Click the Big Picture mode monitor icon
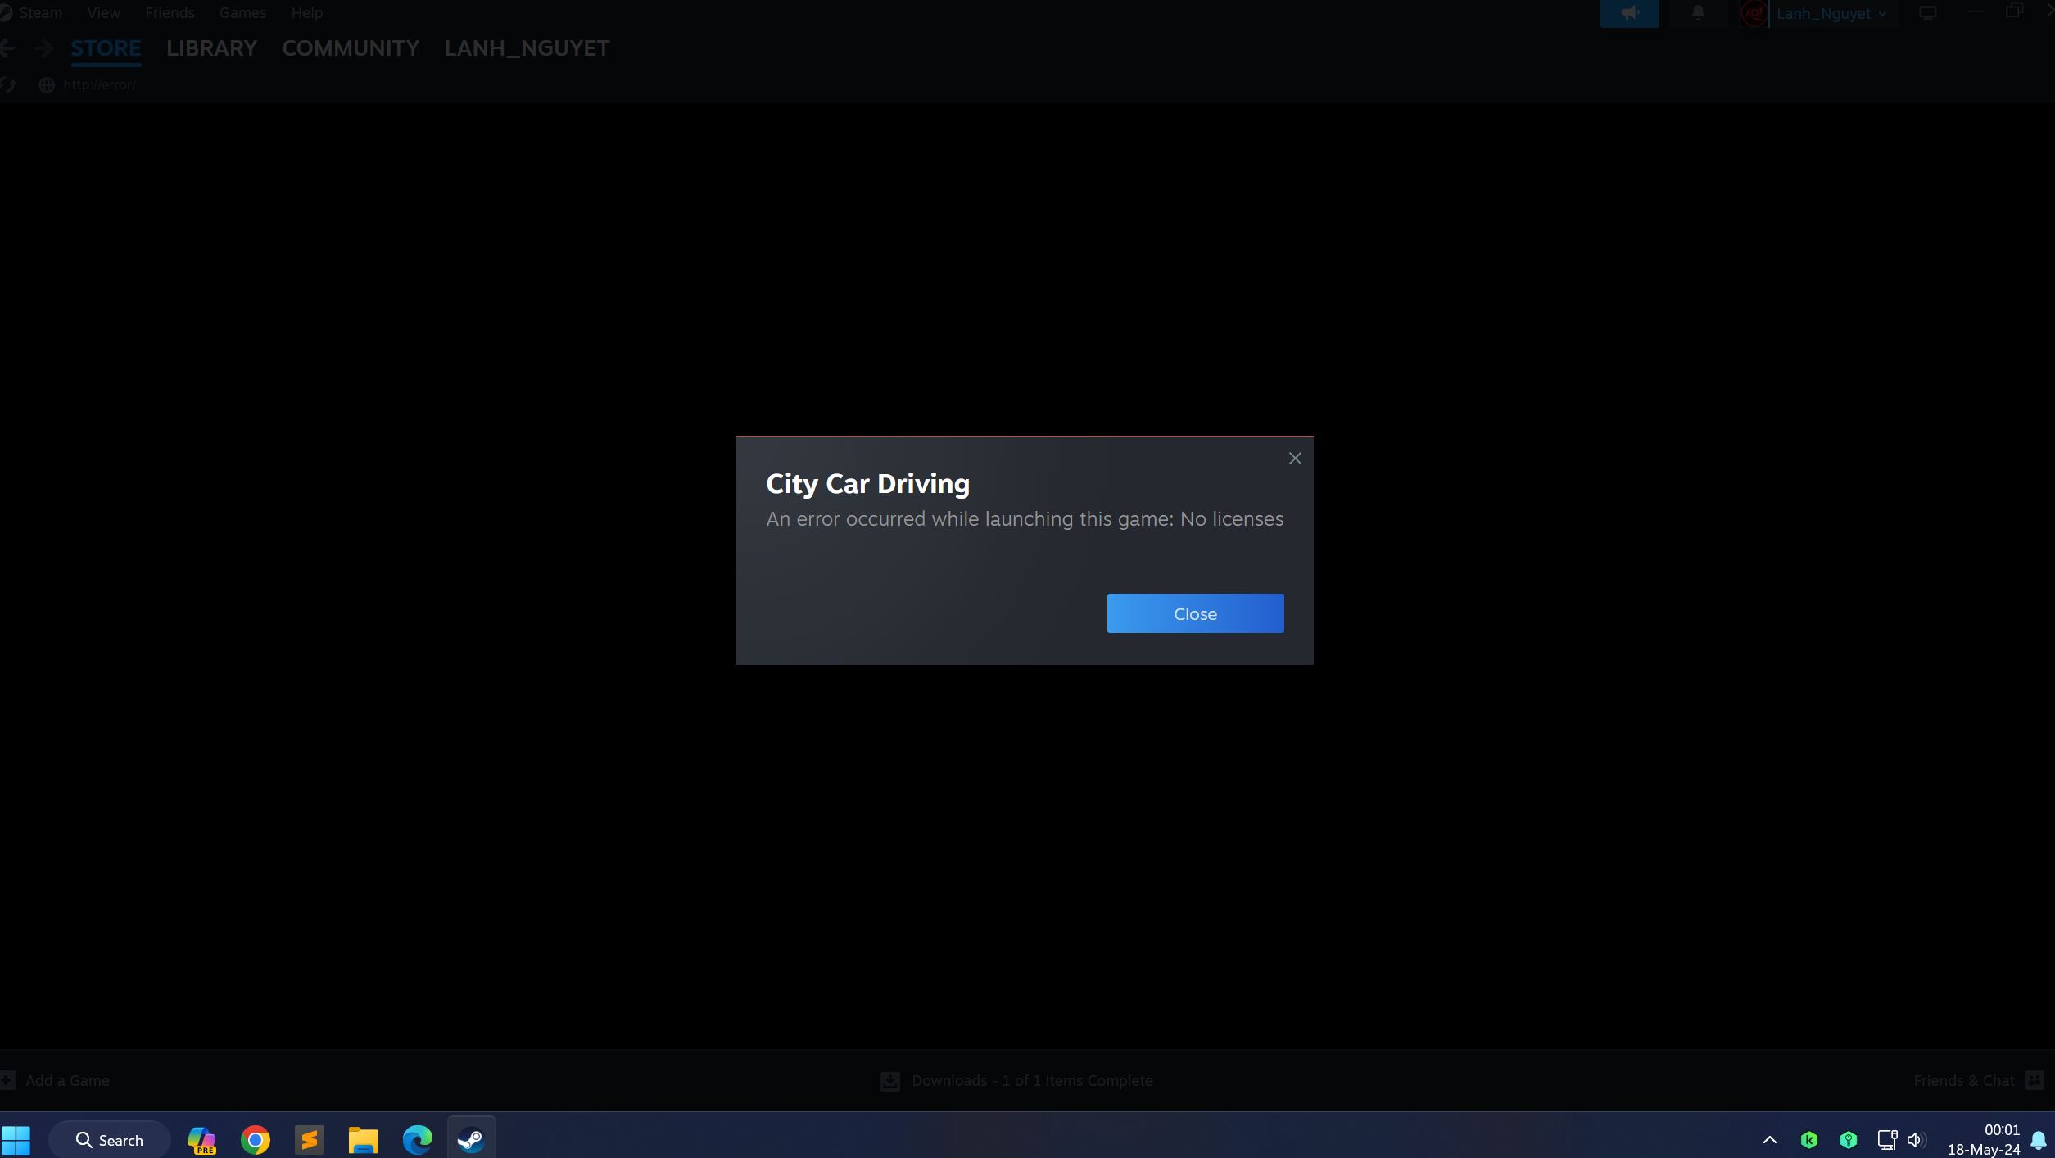Viewport: 2055px width, 1158px height. click(1928, 13)
